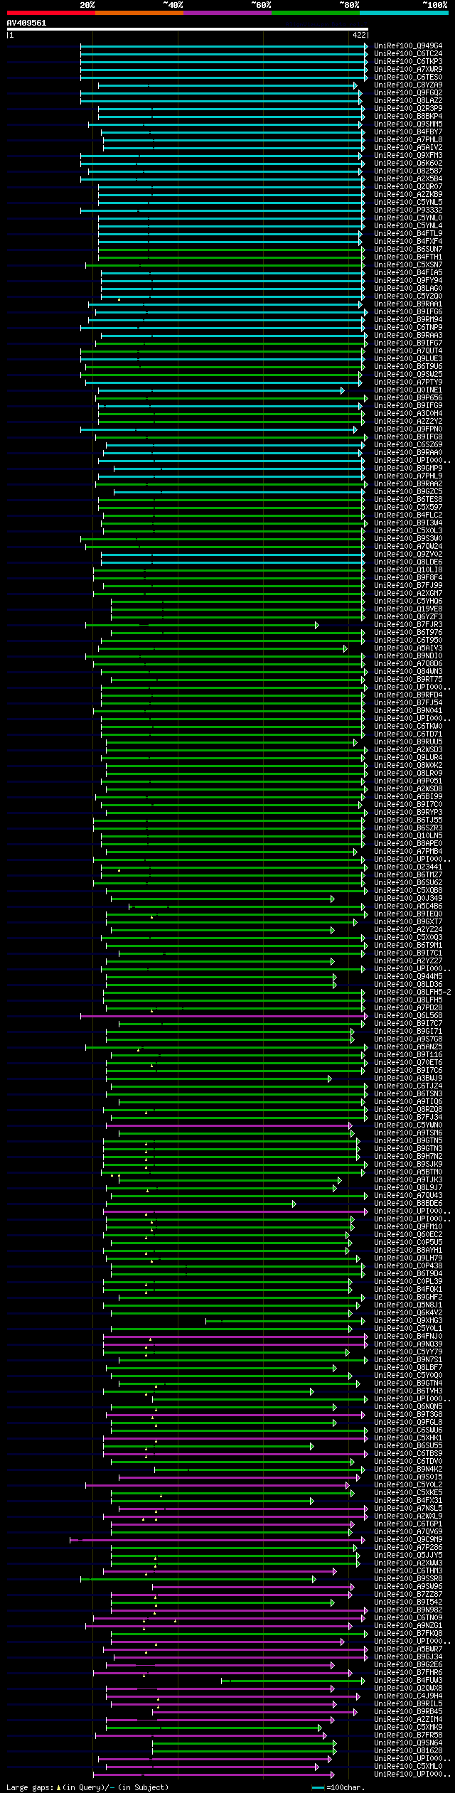Select the label UniRef100_Q8LDE6
Image resolution: width=455 pixels, height=1793 pixels.
pos(408,562)
